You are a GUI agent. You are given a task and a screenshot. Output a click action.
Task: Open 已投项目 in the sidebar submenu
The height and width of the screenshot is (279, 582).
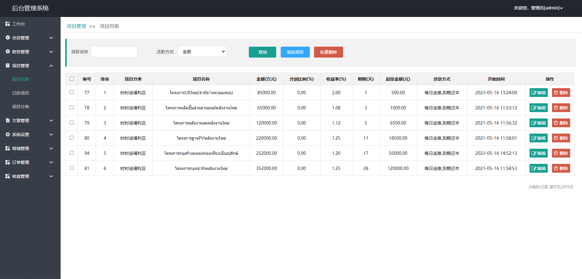21,93
